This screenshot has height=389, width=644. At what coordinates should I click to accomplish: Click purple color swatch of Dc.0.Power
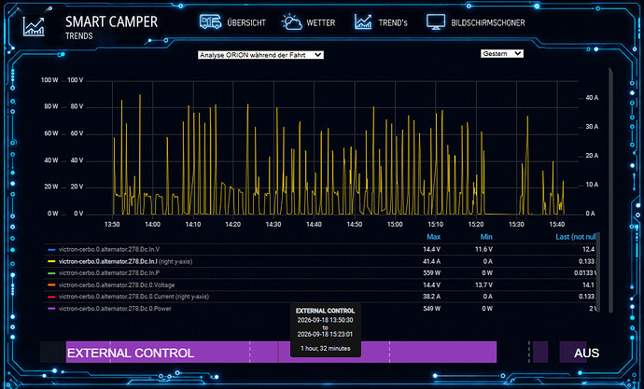pyautogui.click(x=51, y=309)
